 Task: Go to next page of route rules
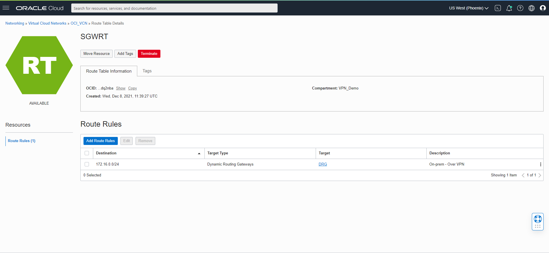pos(540,175)
